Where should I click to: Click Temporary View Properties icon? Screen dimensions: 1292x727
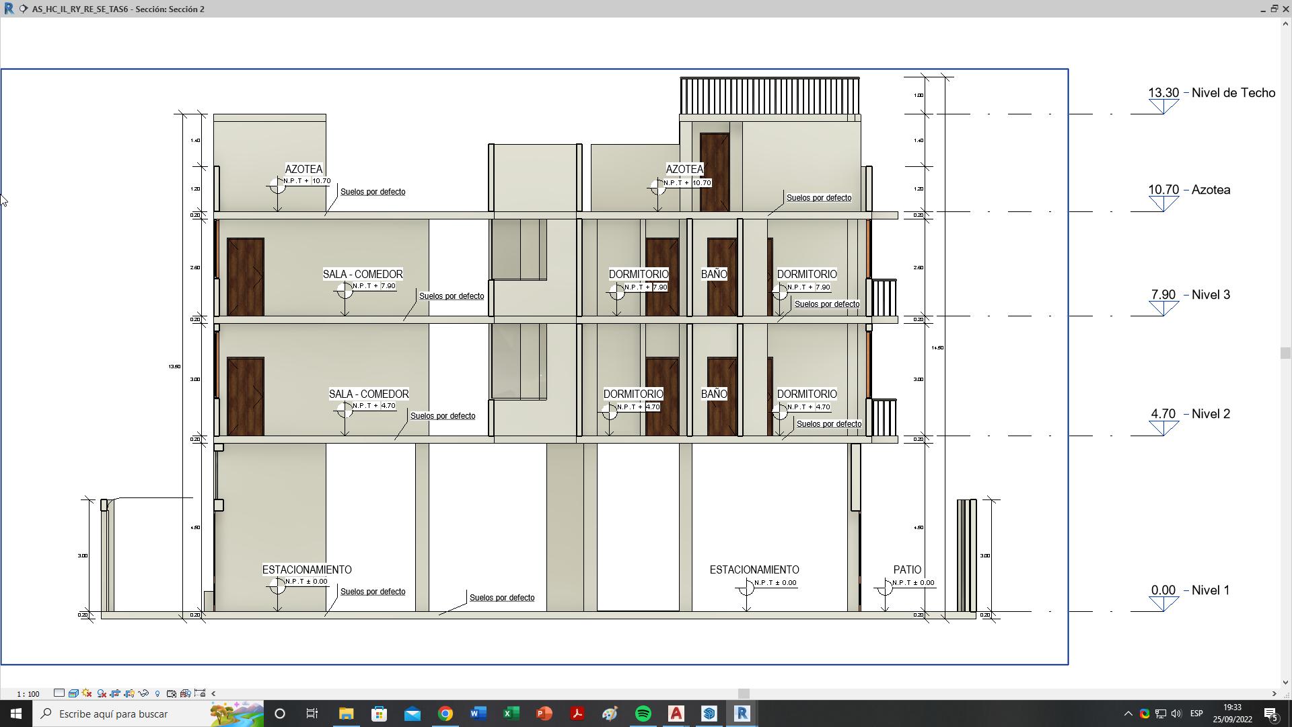click(171, 693)
